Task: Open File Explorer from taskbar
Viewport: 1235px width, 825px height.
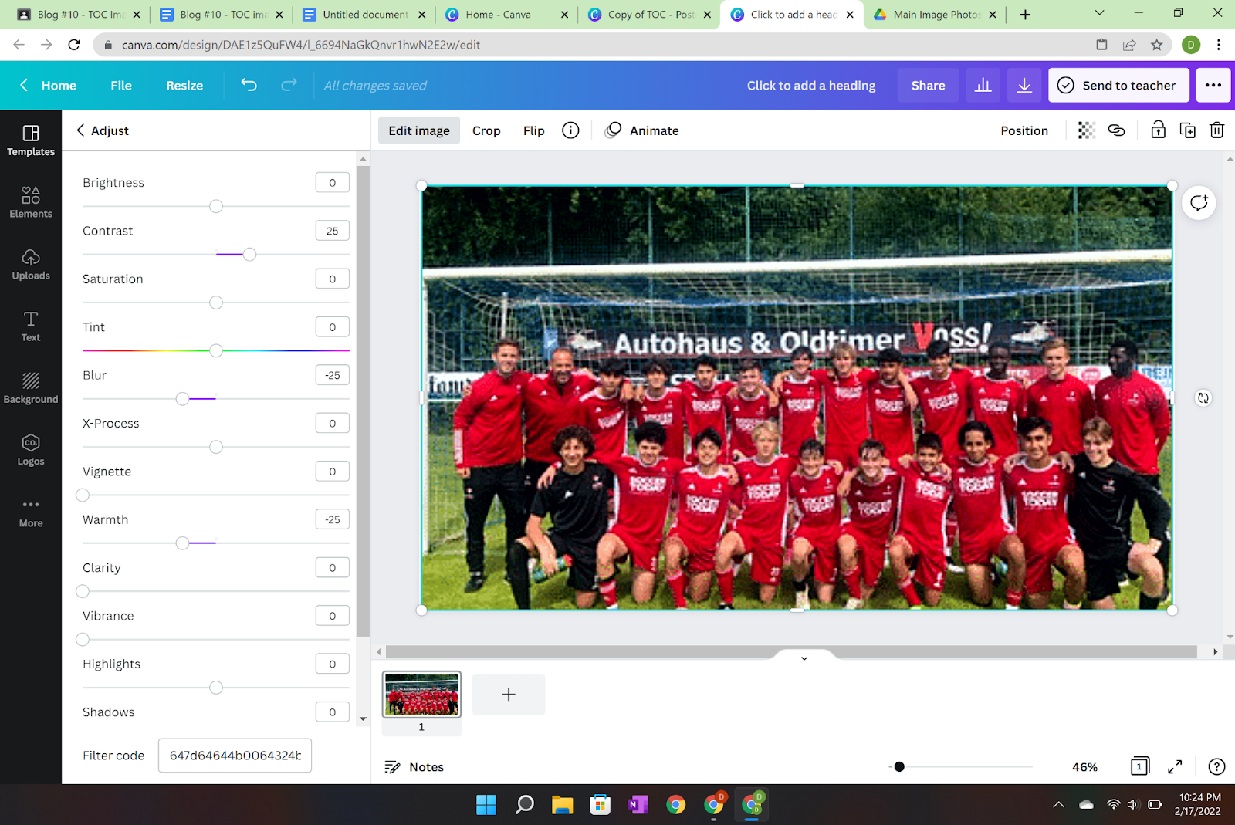Action: pyautogui.click(x=562, y=805)
